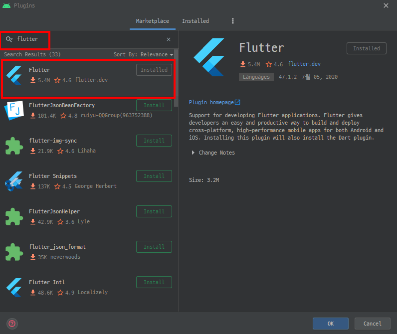The width and height of the screenshot is (397, 334).
Task: Click the FlutterJsonHelper puzzle piece icon
Action: (x=14, y=217)
